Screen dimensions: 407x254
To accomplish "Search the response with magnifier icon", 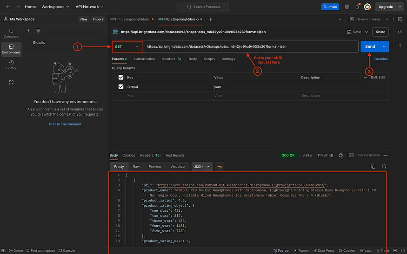I will tap(384, 167).
